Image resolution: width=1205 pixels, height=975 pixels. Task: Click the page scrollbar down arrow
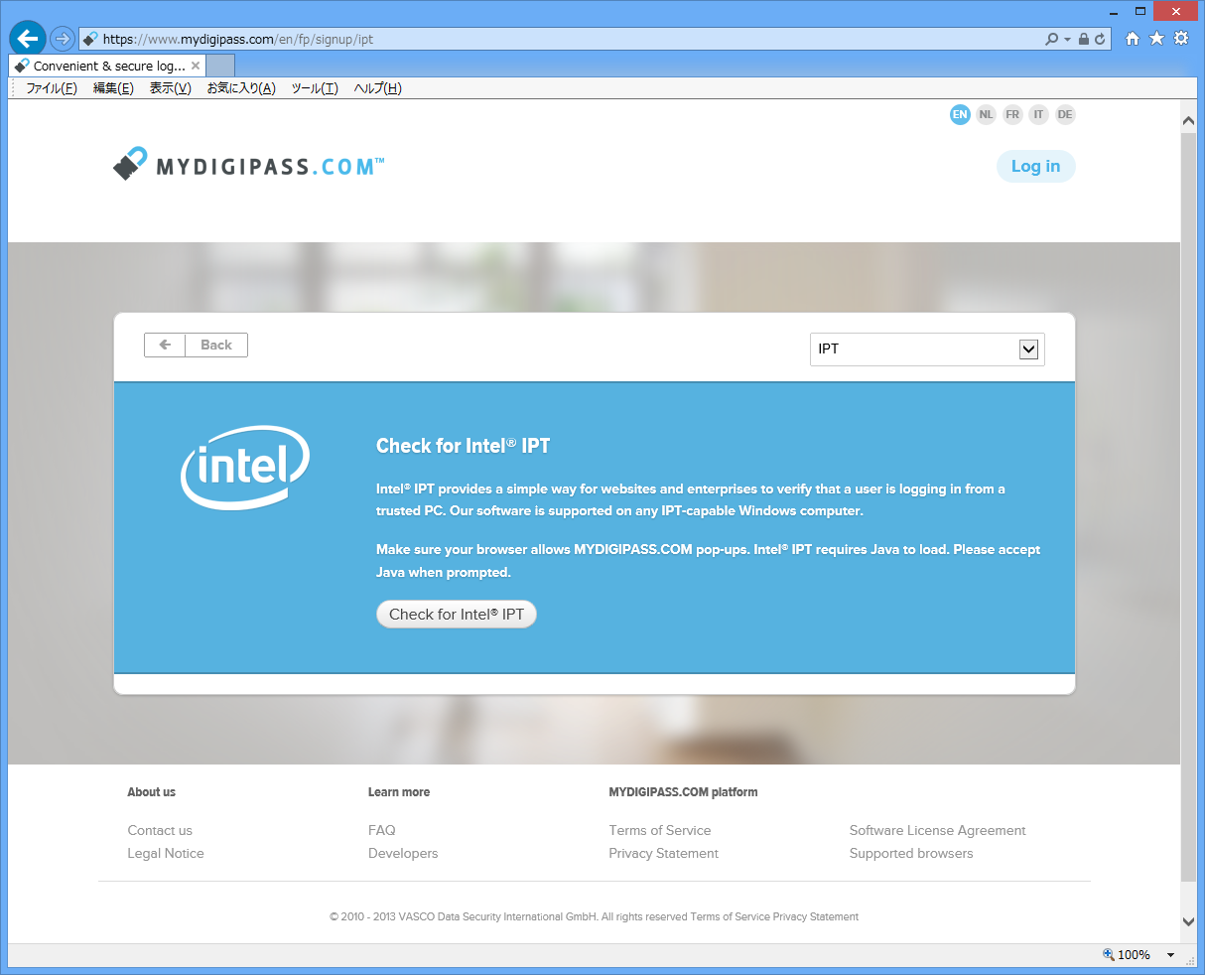click(x=1188, y=921)
